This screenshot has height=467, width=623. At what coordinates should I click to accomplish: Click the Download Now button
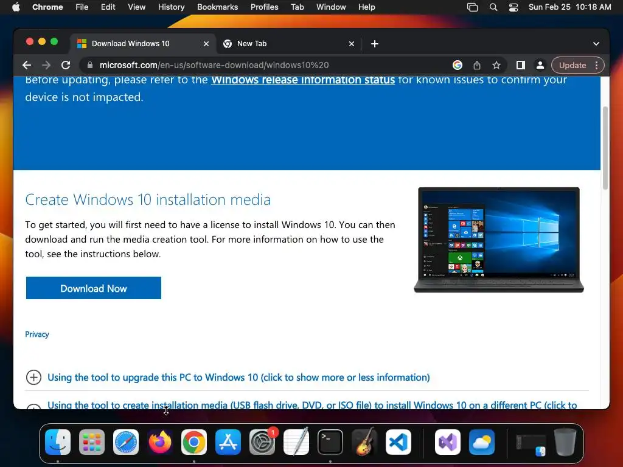point(93,288)
